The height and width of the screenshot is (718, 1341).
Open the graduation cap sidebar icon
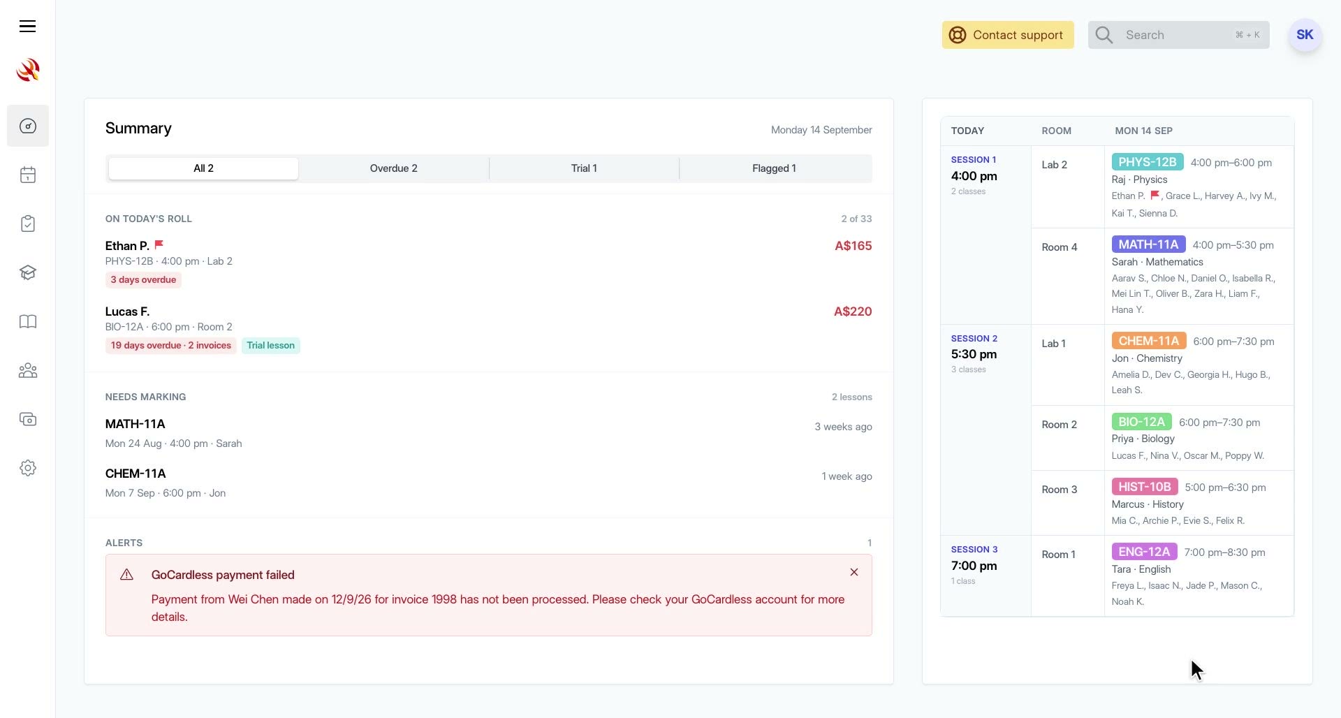click(28, 272)
